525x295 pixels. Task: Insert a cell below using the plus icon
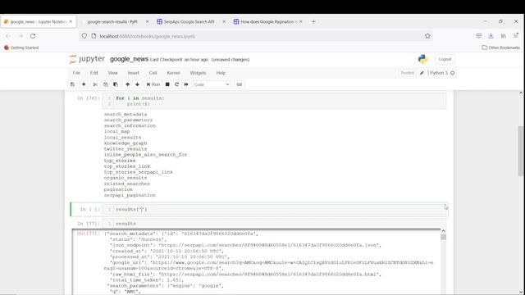click(x=84, y=84)
